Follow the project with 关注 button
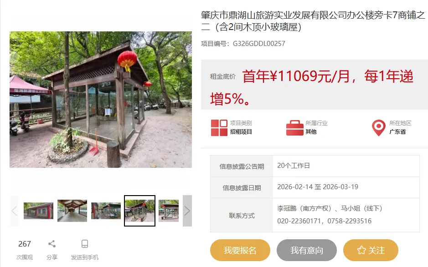The image size is (428, 267). tap(371, 250)
